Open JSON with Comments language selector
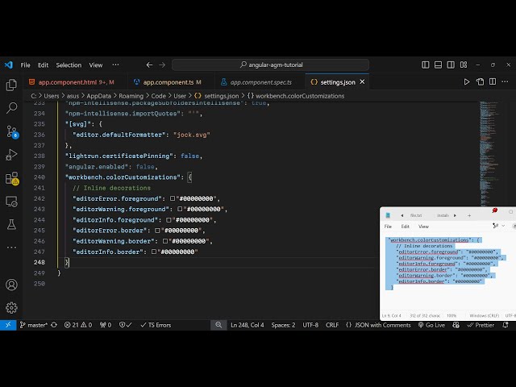This screenshot has width=516, height=387. tap(383, 325)
